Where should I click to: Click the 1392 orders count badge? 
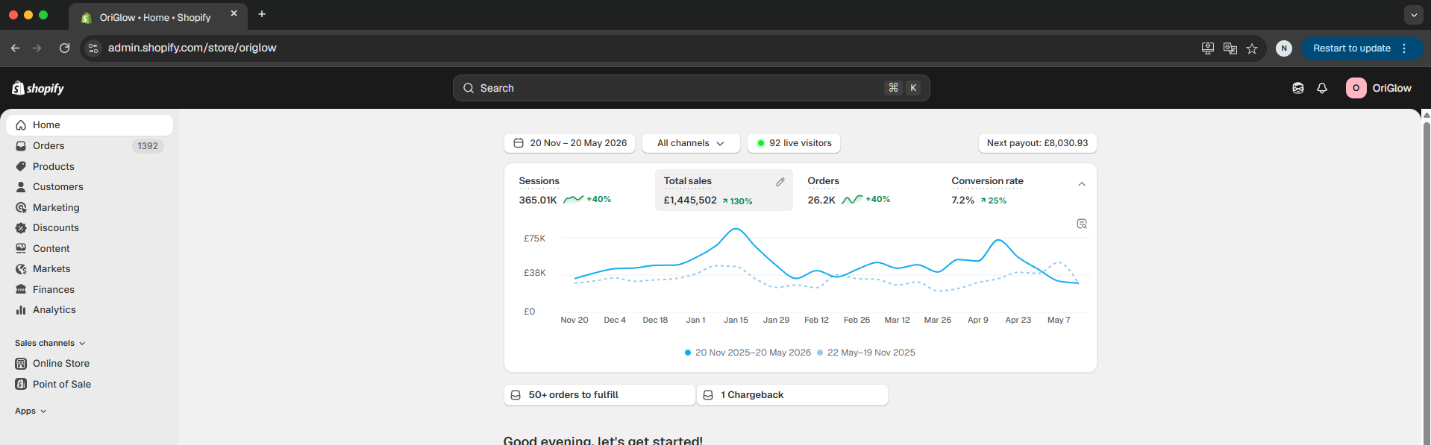[x=148, y=146]
